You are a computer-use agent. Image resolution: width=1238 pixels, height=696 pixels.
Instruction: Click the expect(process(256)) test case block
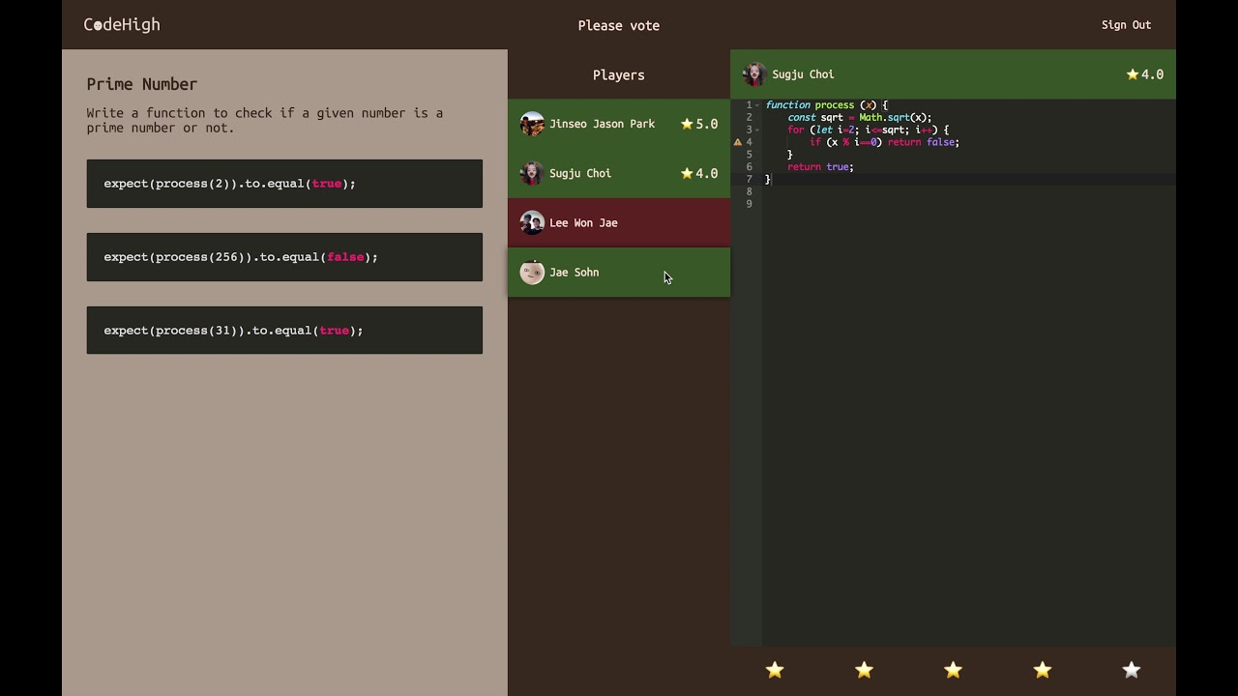284,257
